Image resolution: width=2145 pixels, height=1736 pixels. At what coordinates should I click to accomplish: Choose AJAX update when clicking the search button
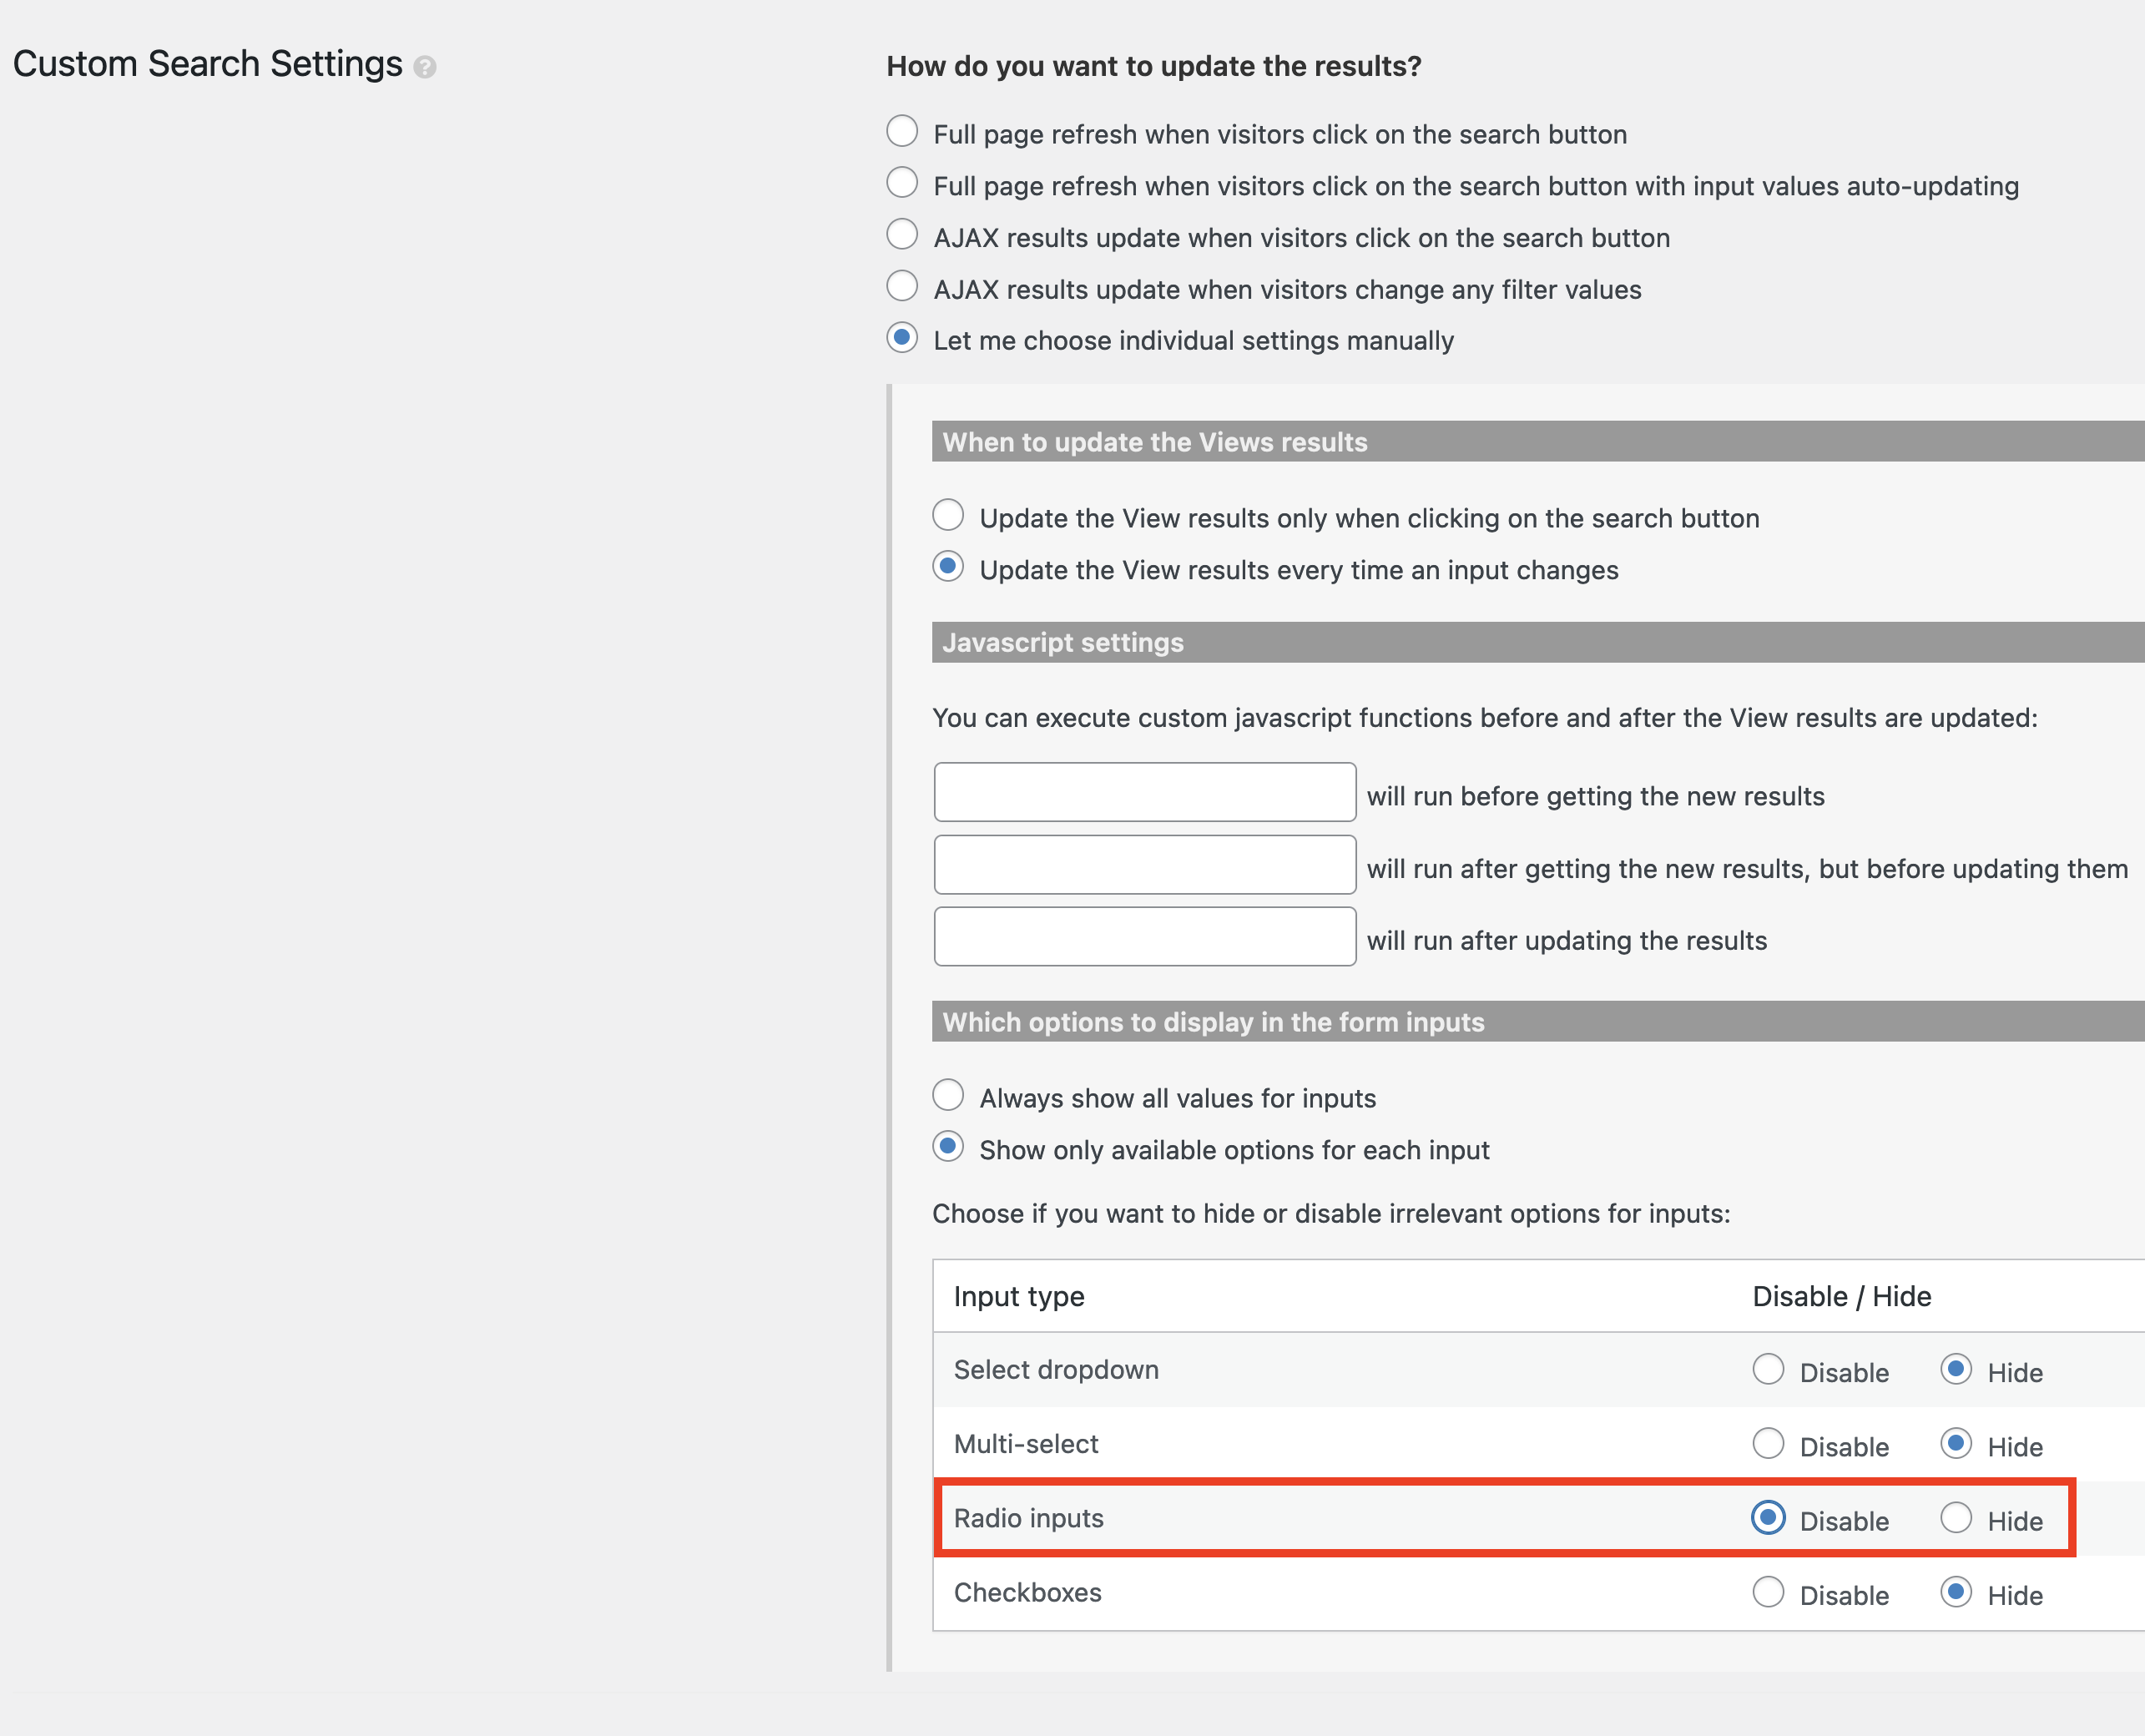902,234
